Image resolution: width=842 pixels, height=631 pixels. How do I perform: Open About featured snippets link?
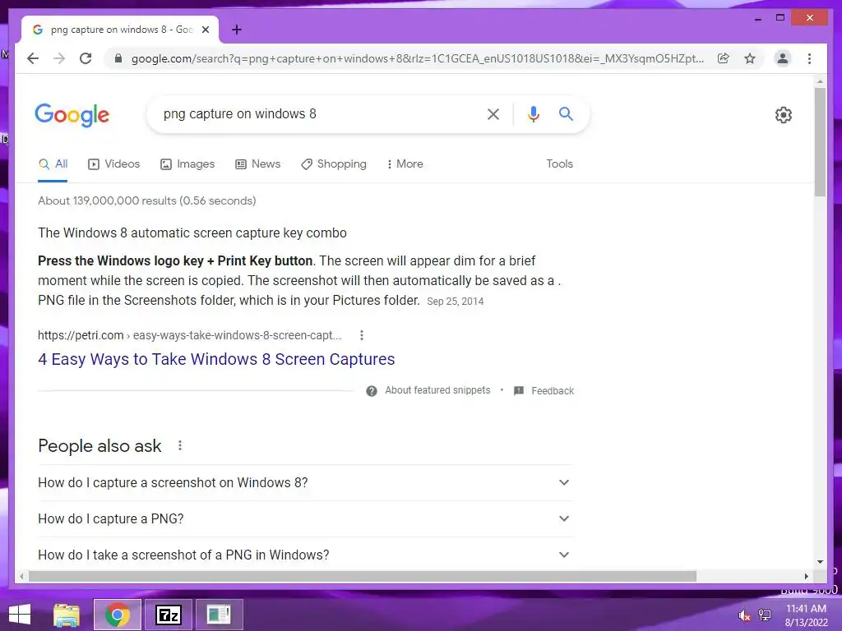coord(437,390)
